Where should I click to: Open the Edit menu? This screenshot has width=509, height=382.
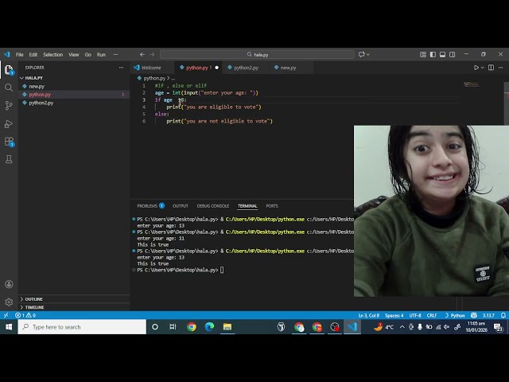33,54
